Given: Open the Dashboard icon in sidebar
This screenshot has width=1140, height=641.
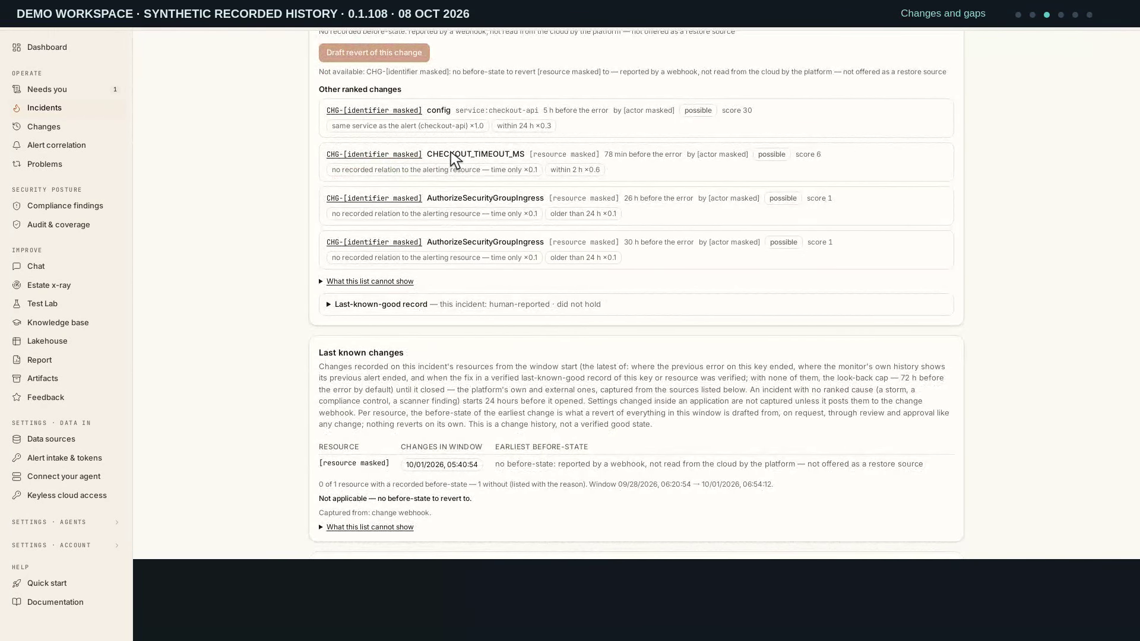Looking at the screenshot, I should pyautogui.click(x=17, y=47).
